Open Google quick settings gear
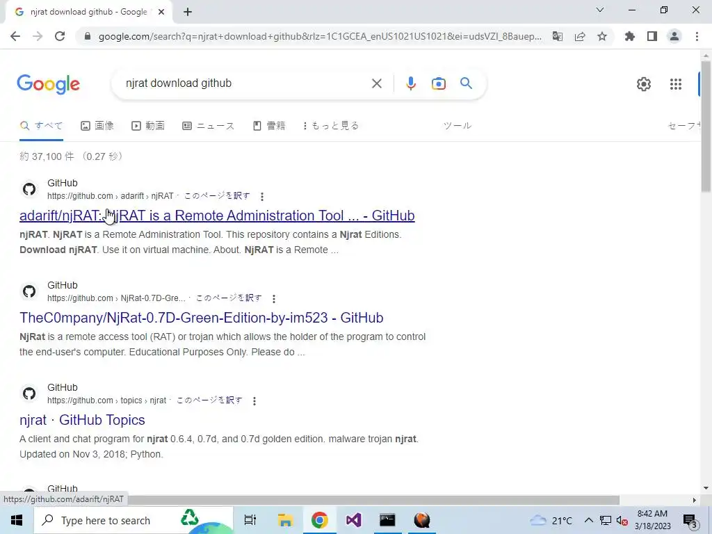The height and width of the screenshot is (534, 712). pyautogui.click(x=643, y=84)
